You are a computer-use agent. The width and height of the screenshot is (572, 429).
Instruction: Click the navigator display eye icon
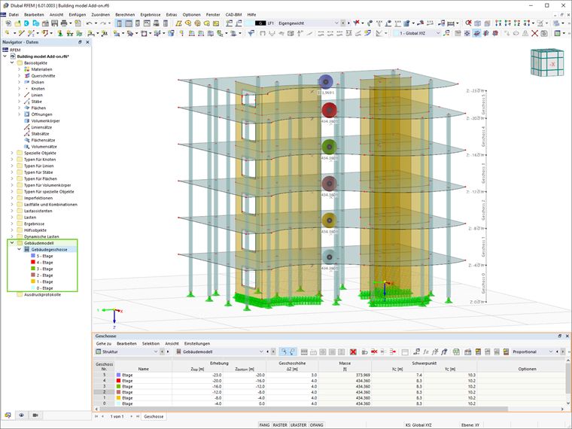click(x=21, y=415)
